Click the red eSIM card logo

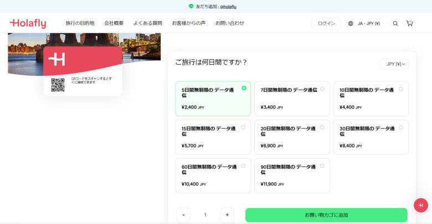click(x=56, y=60)
